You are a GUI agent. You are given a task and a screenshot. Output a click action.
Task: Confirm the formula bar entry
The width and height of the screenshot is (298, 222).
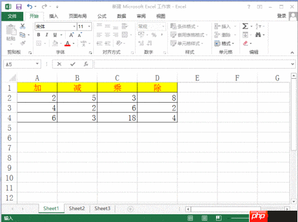(73, 64)
